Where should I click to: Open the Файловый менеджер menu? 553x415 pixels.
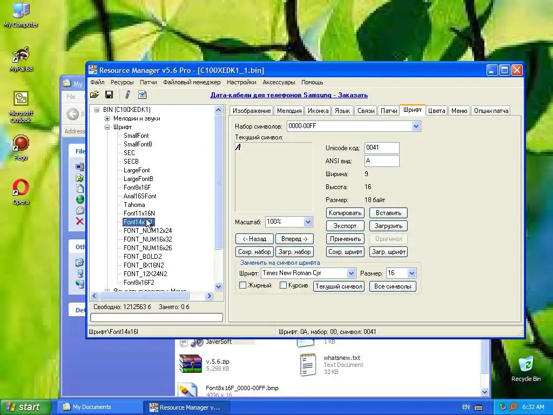coord(192,82)
